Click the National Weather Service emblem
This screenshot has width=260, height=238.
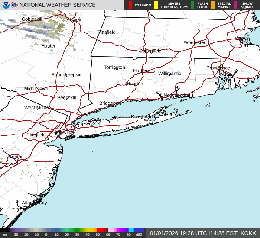pos(15,5)
